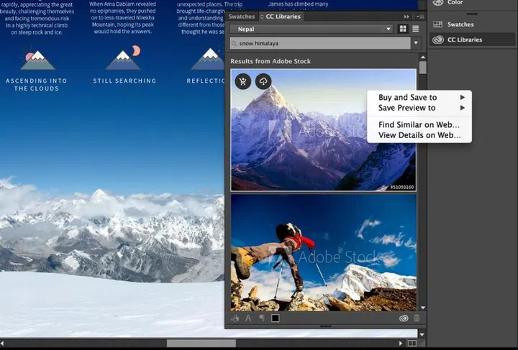This screenshot has height=350, width=518.
Task: Click the add graphic icon in panel footer
Action: 235,318
